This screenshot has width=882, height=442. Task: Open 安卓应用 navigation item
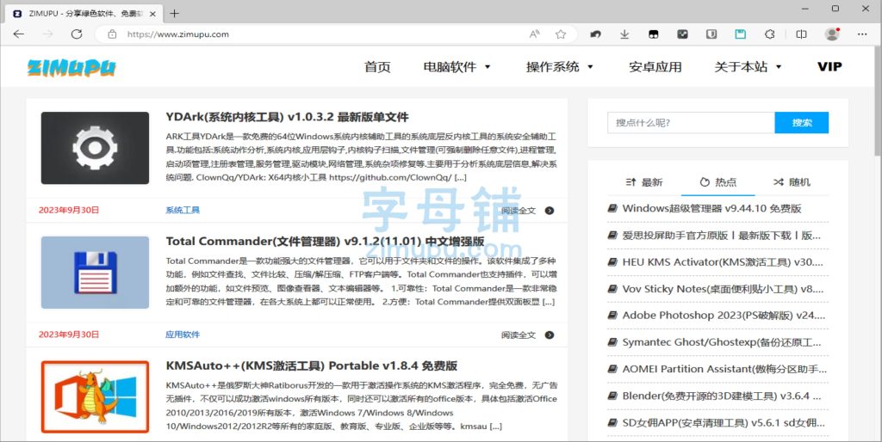655,67
